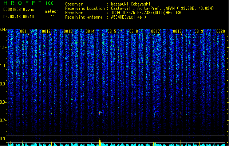Image resolution: width=229 pixels, height=146 pixels.
Task: Click the 0611 time marker
Action: click(24, 31)
